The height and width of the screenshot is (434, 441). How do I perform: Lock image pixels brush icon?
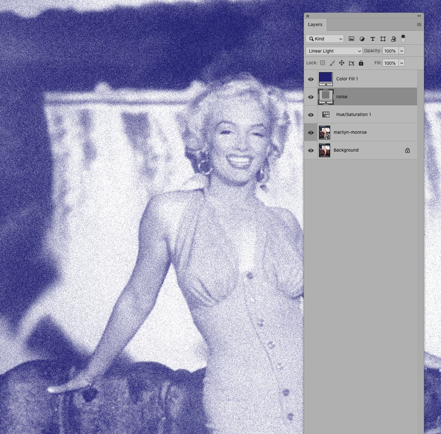pos(332,63)
